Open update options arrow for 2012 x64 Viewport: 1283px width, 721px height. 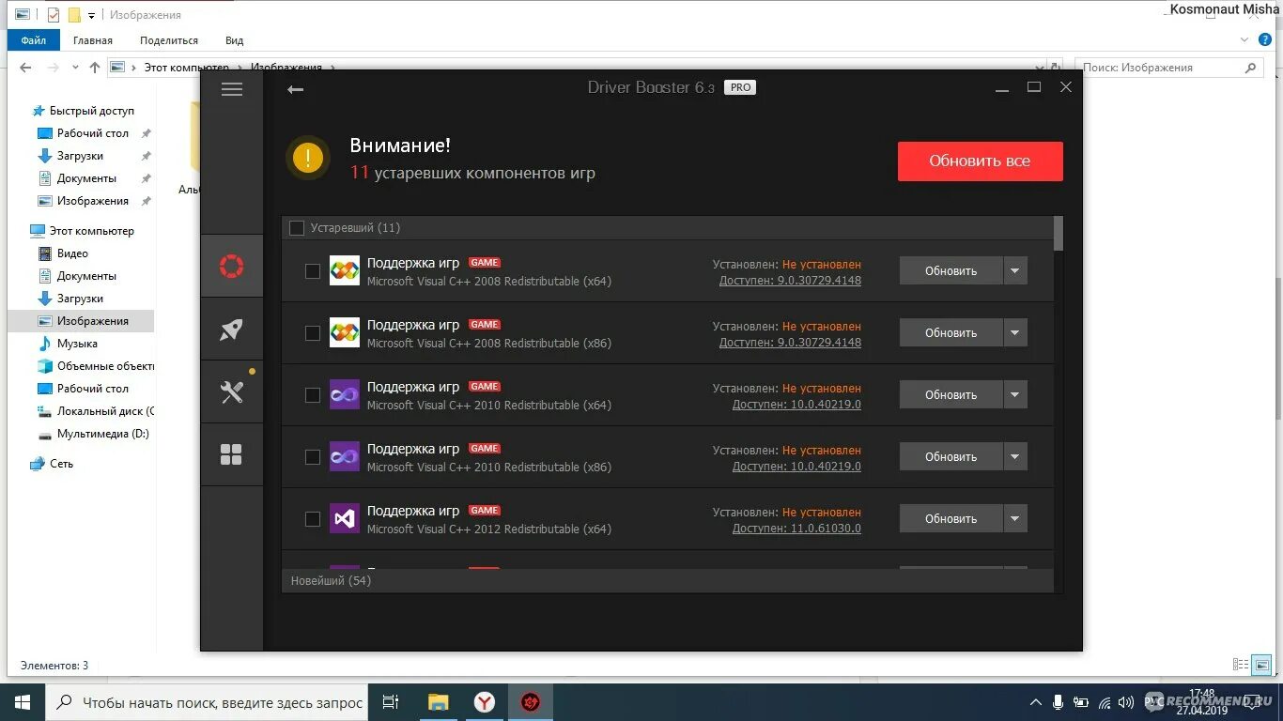tap(1015, 518)
